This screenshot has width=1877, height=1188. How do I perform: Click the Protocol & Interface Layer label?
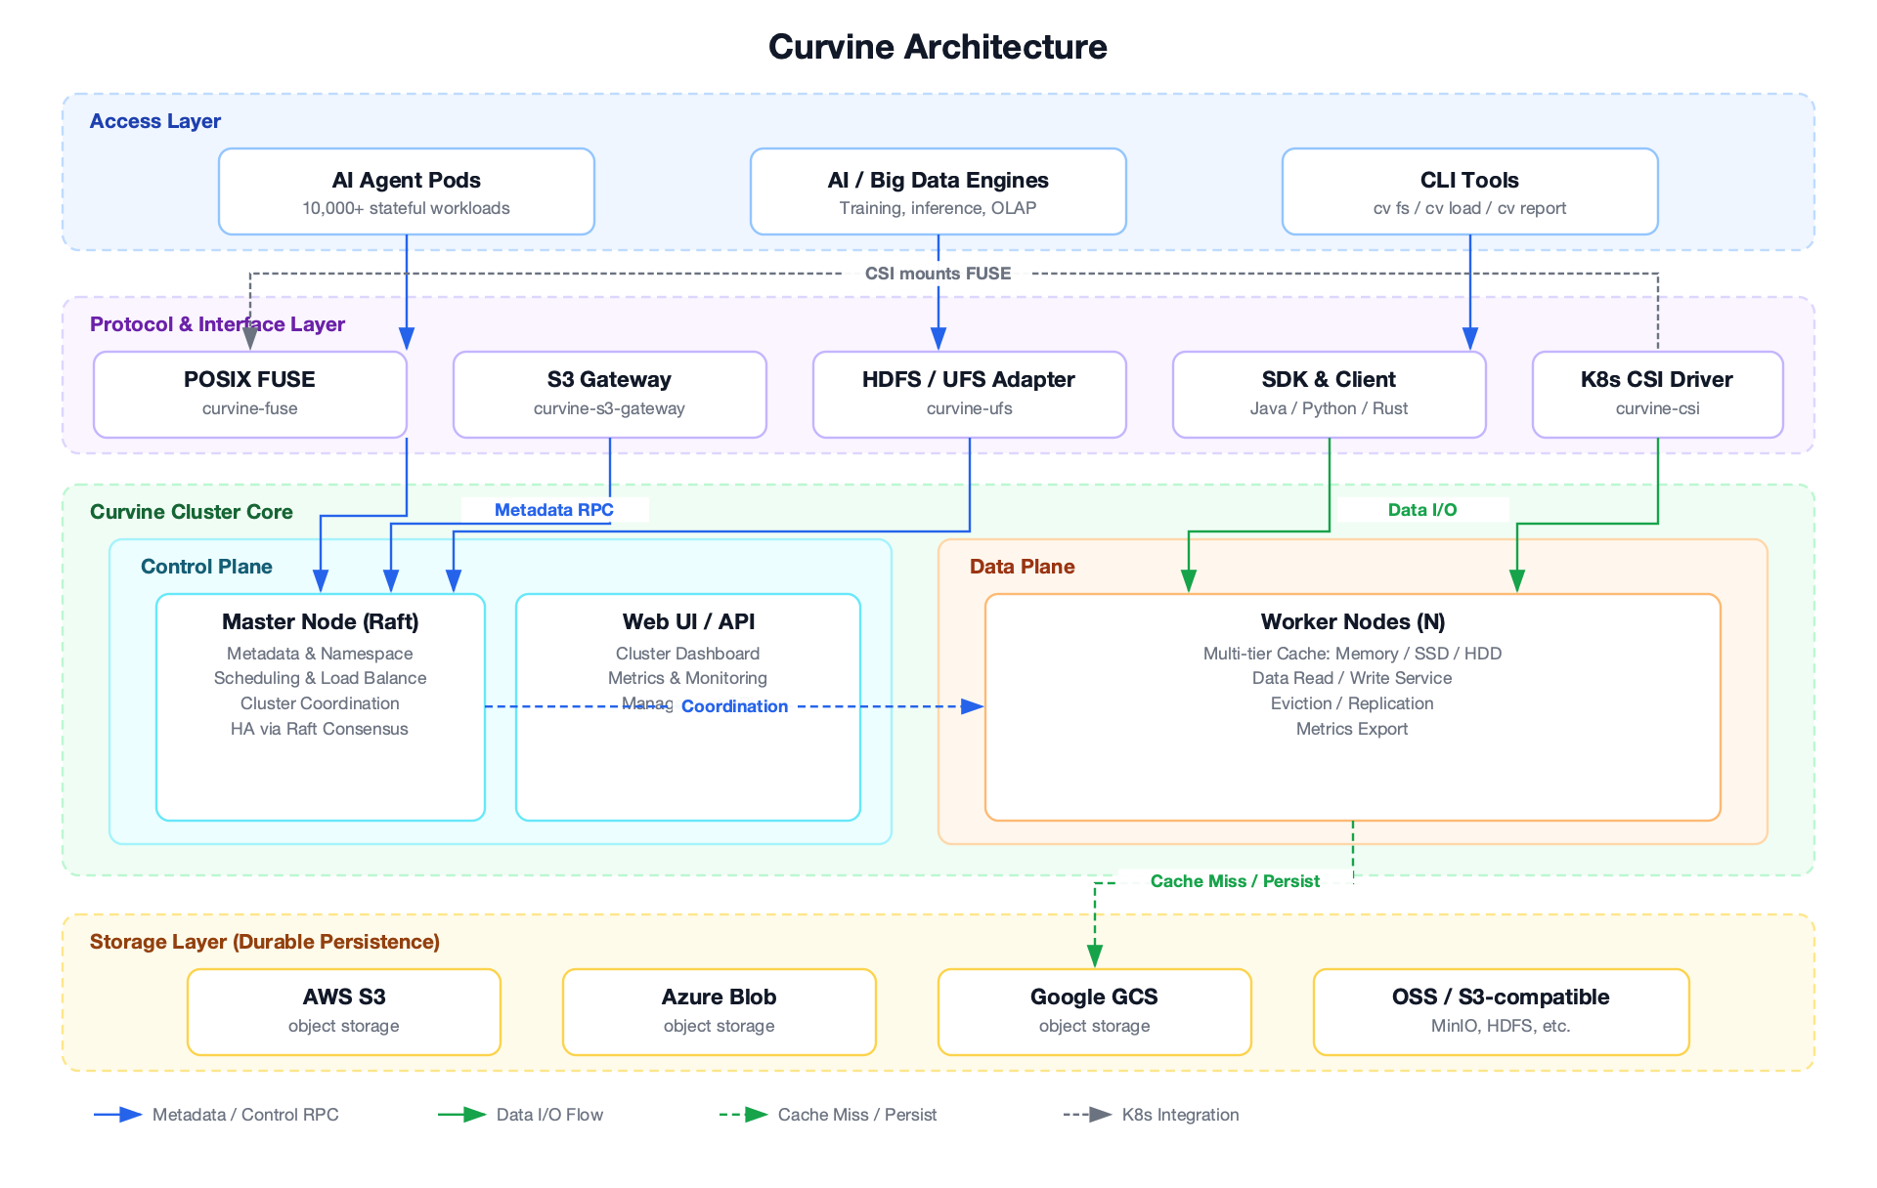[x=217, y=324]
